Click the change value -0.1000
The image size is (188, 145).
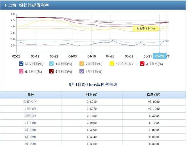154,109
